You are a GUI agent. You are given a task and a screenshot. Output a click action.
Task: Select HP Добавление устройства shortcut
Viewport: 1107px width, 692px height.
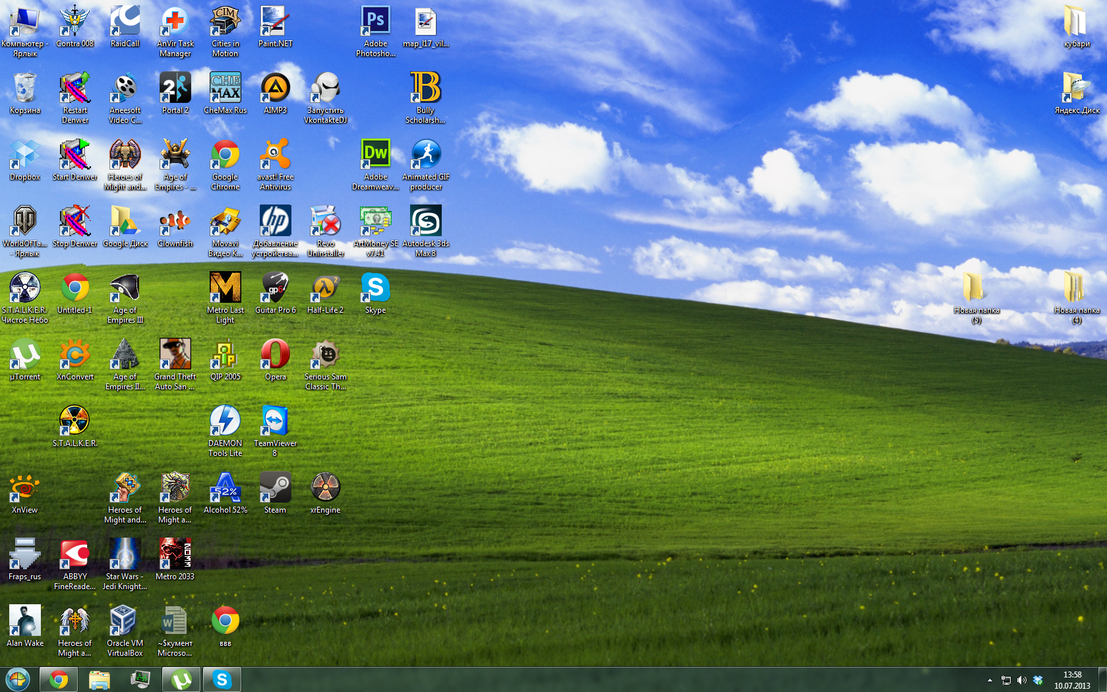276,231
